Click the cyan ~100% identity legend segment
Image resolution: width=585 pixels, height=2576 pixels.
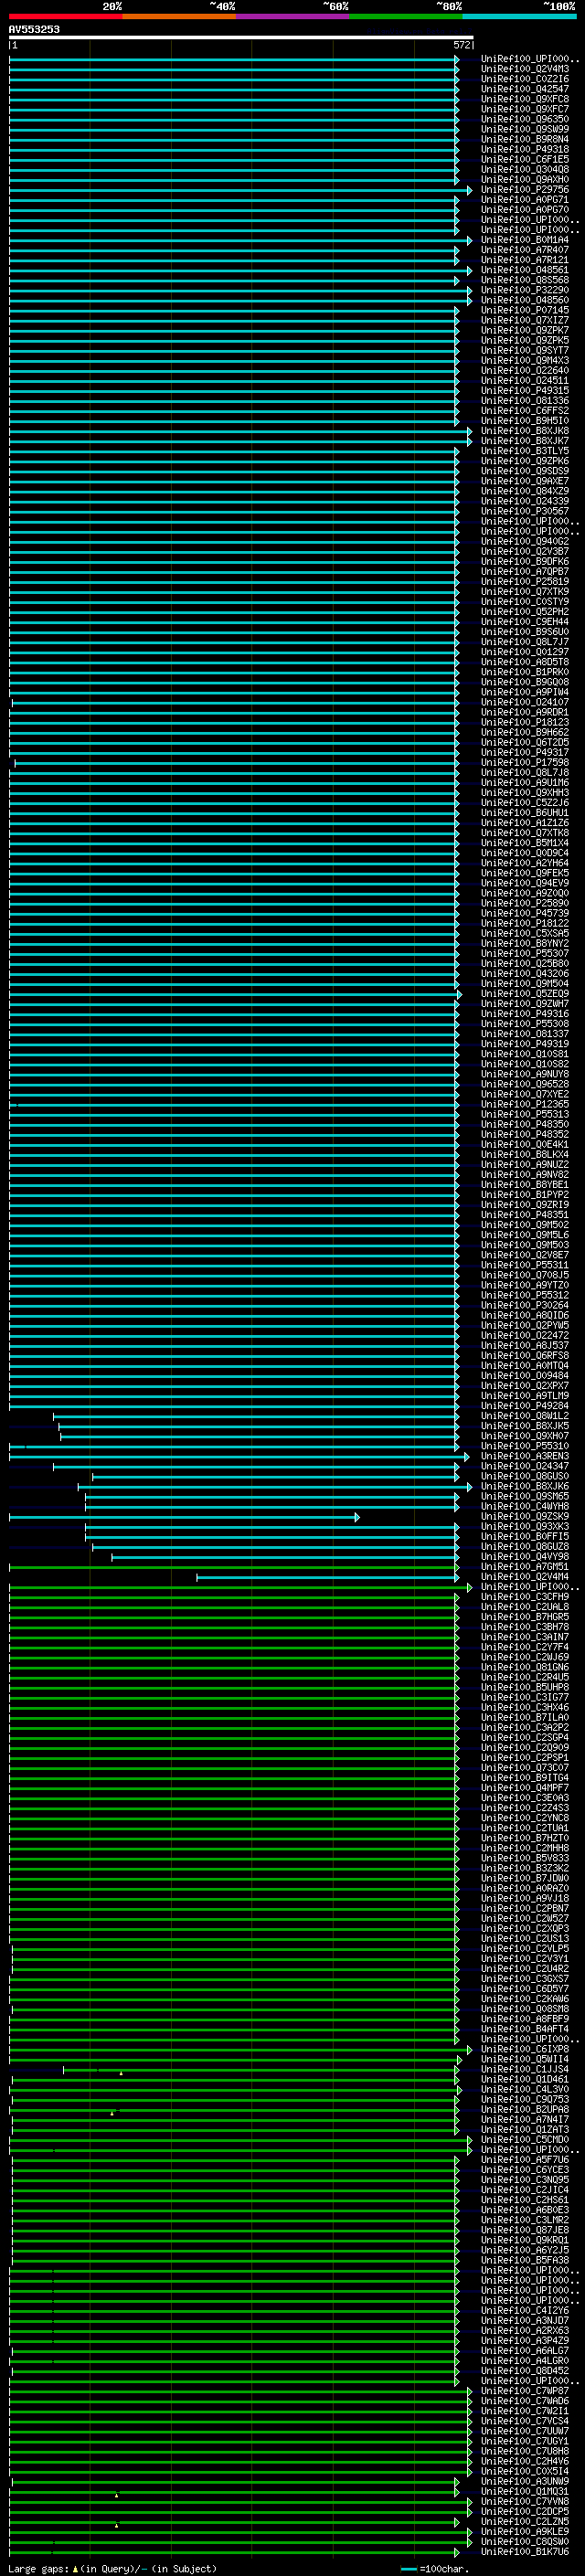[518, 16]
